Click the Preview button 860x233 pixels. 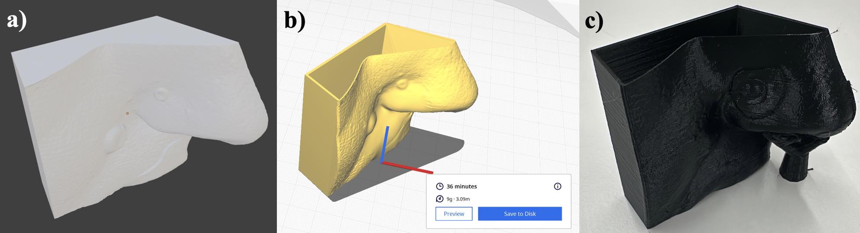[454, 214]
